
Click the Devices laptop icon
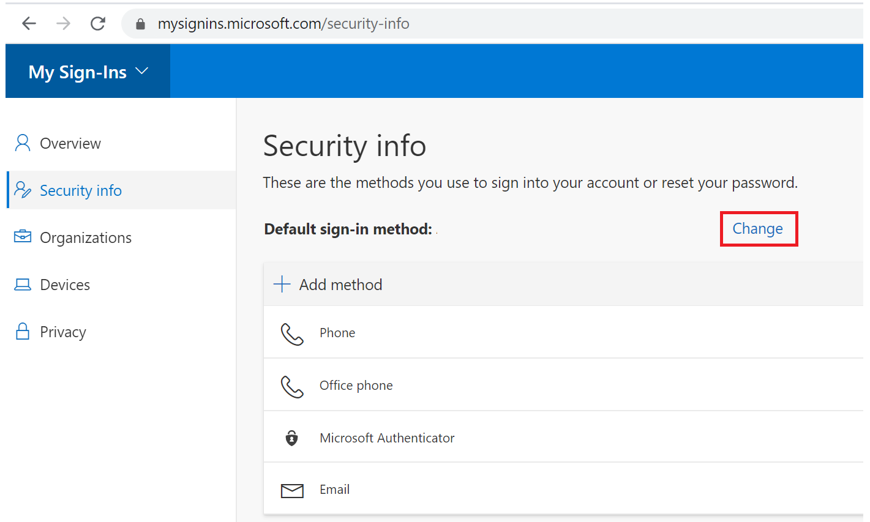(23, 285)
